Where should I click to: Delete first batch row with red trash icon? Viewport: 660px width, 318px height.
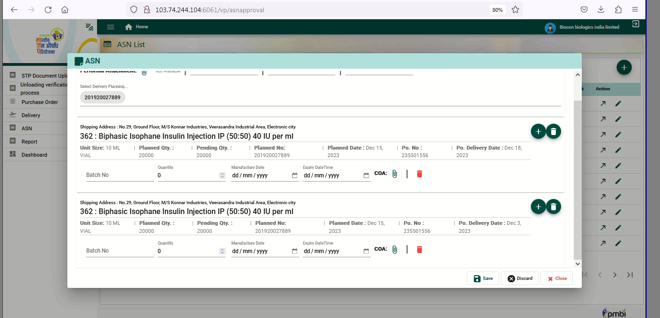click(419, 174)
